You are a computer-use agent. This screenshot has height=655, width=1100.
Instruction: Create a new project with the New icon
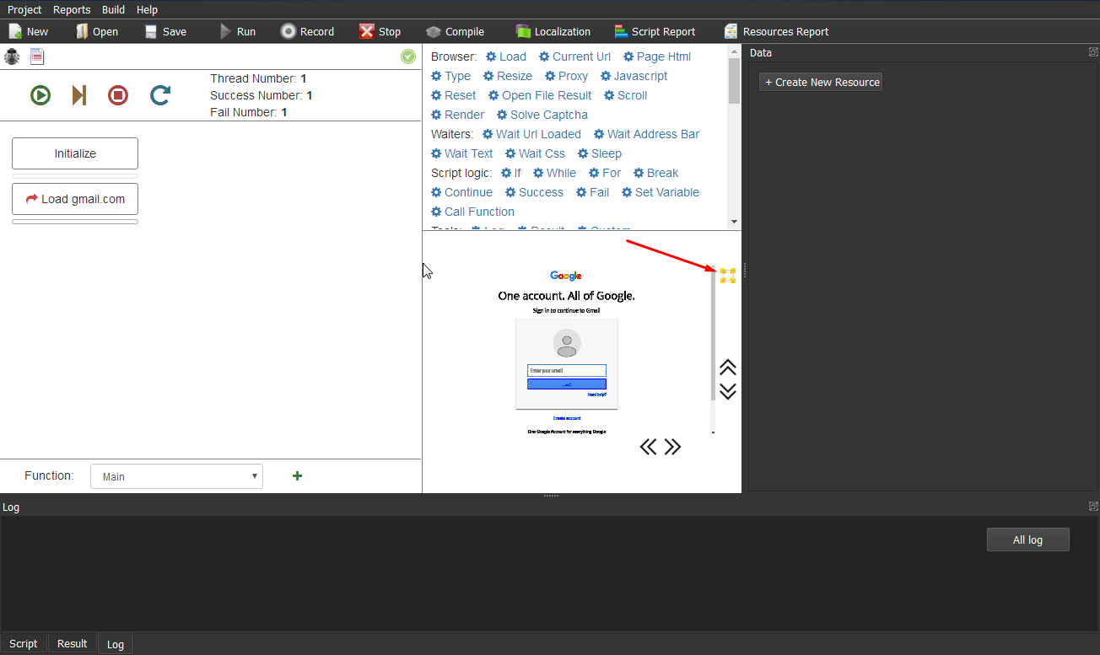pos(29,31)
